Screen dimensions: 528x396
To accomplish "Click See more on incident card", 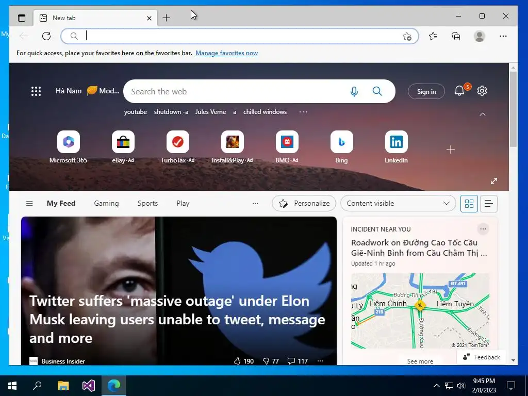I will pyautogui.click(x=420, y=361).
